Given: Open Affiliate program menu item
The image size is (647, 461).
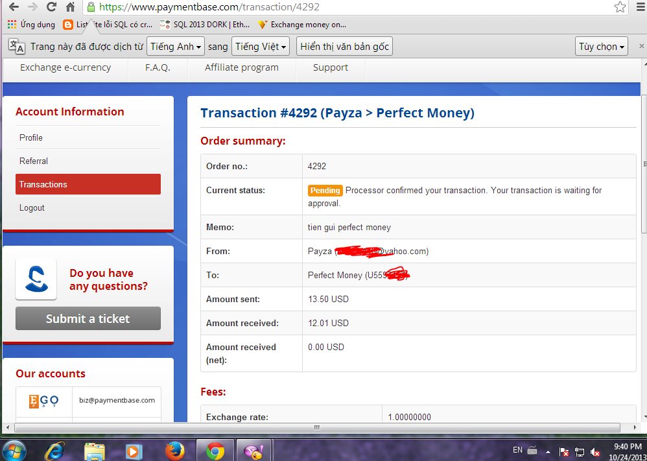Looking at the screenshot, I should click(x=242, y=67).
